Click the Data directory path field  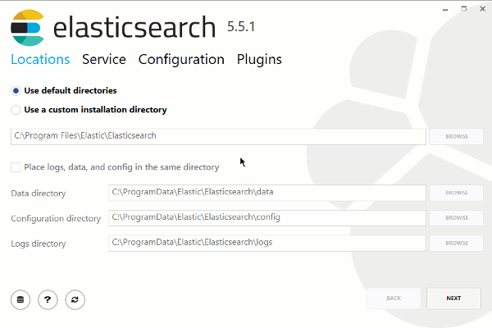coord(267,193)
